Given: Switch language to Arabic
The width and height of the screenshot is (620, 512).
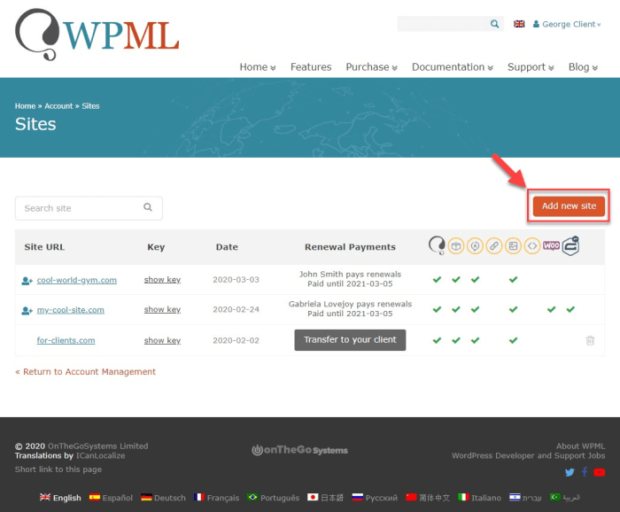Looking at the screenshot, I should pos(565,497).
